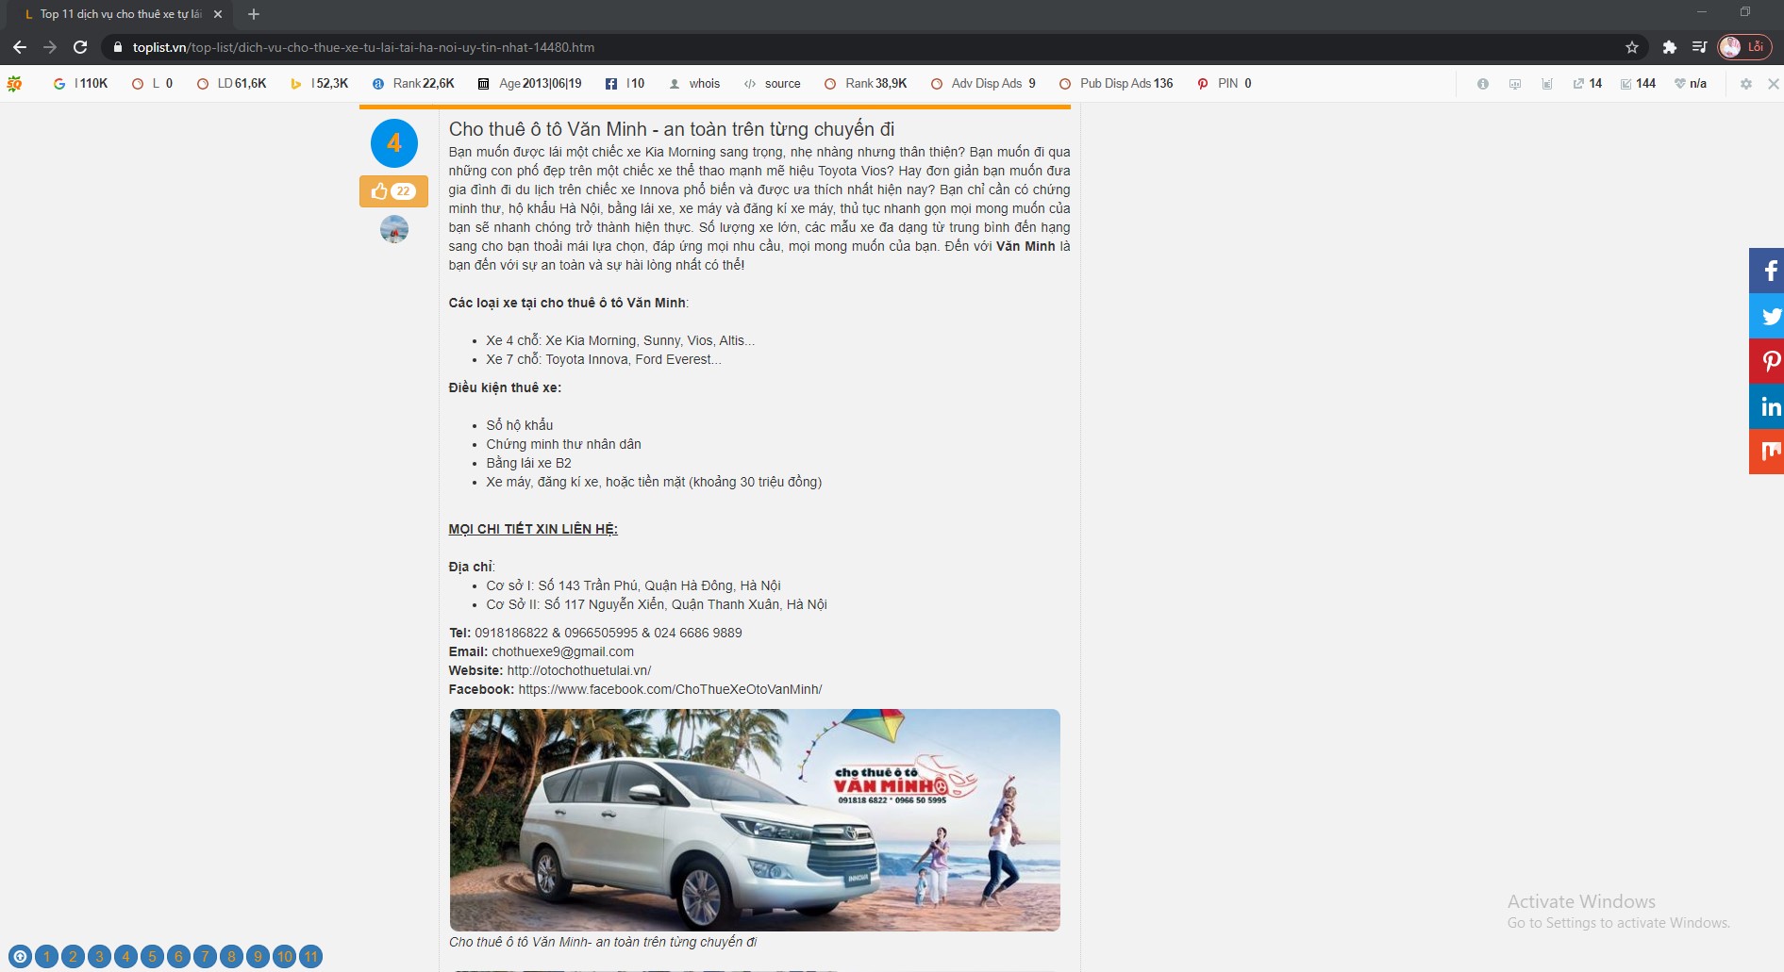Open the Cho thuê ô tô Văn Minh heading
Image resolution: width=1784 pixels, height=972 pixels.
pos(672,129)
